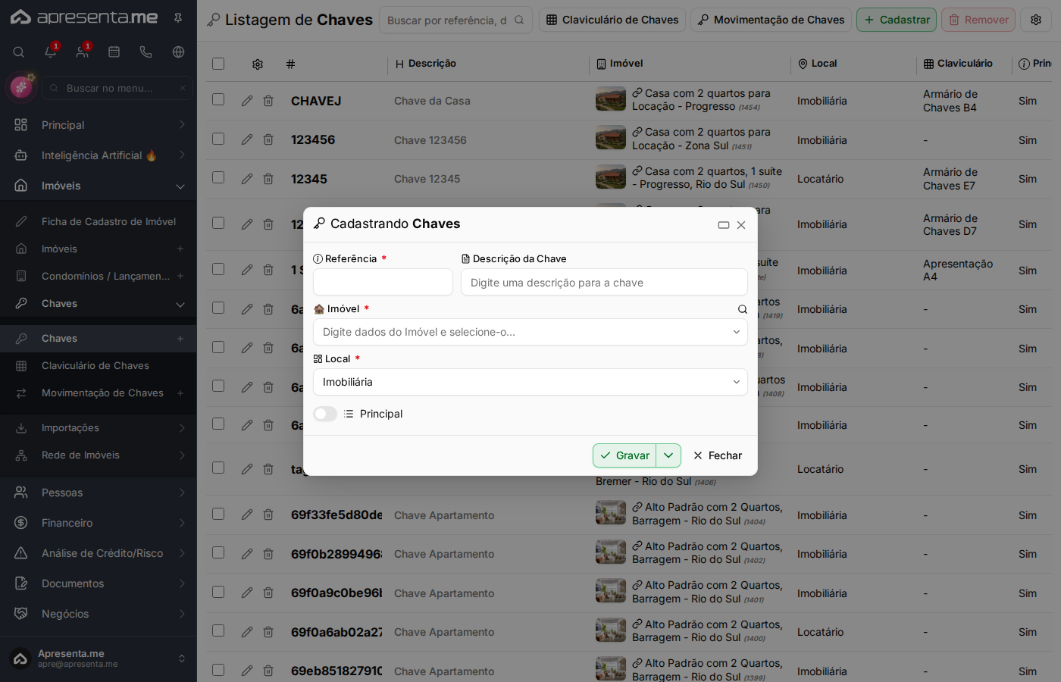The width and height of the screenshot is (1061, 682).
Task: Click the Buscar por referência search field
Action: pos(455,20)
